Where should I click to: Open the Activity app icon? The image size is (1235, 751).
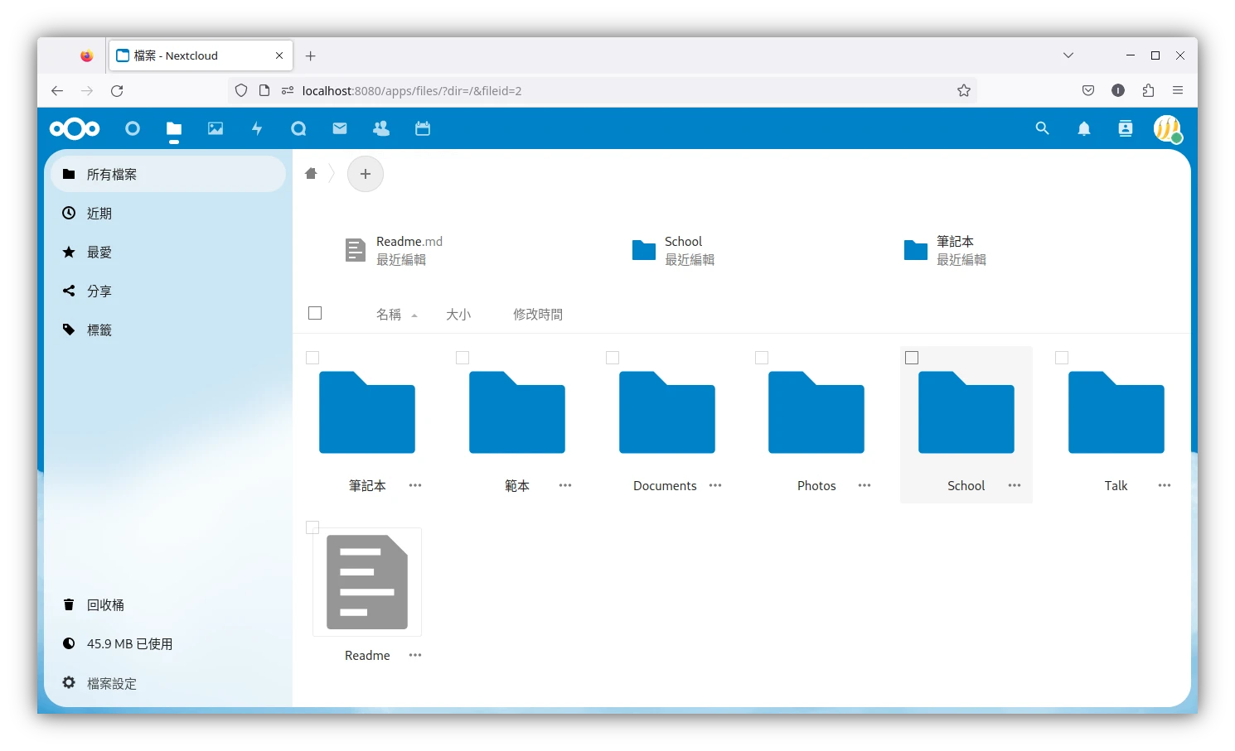tap(257, 128)
